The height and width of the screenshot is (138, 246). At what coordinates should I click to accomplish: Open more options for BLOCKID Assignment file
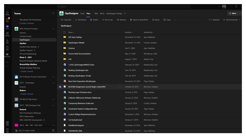[120, 87]
